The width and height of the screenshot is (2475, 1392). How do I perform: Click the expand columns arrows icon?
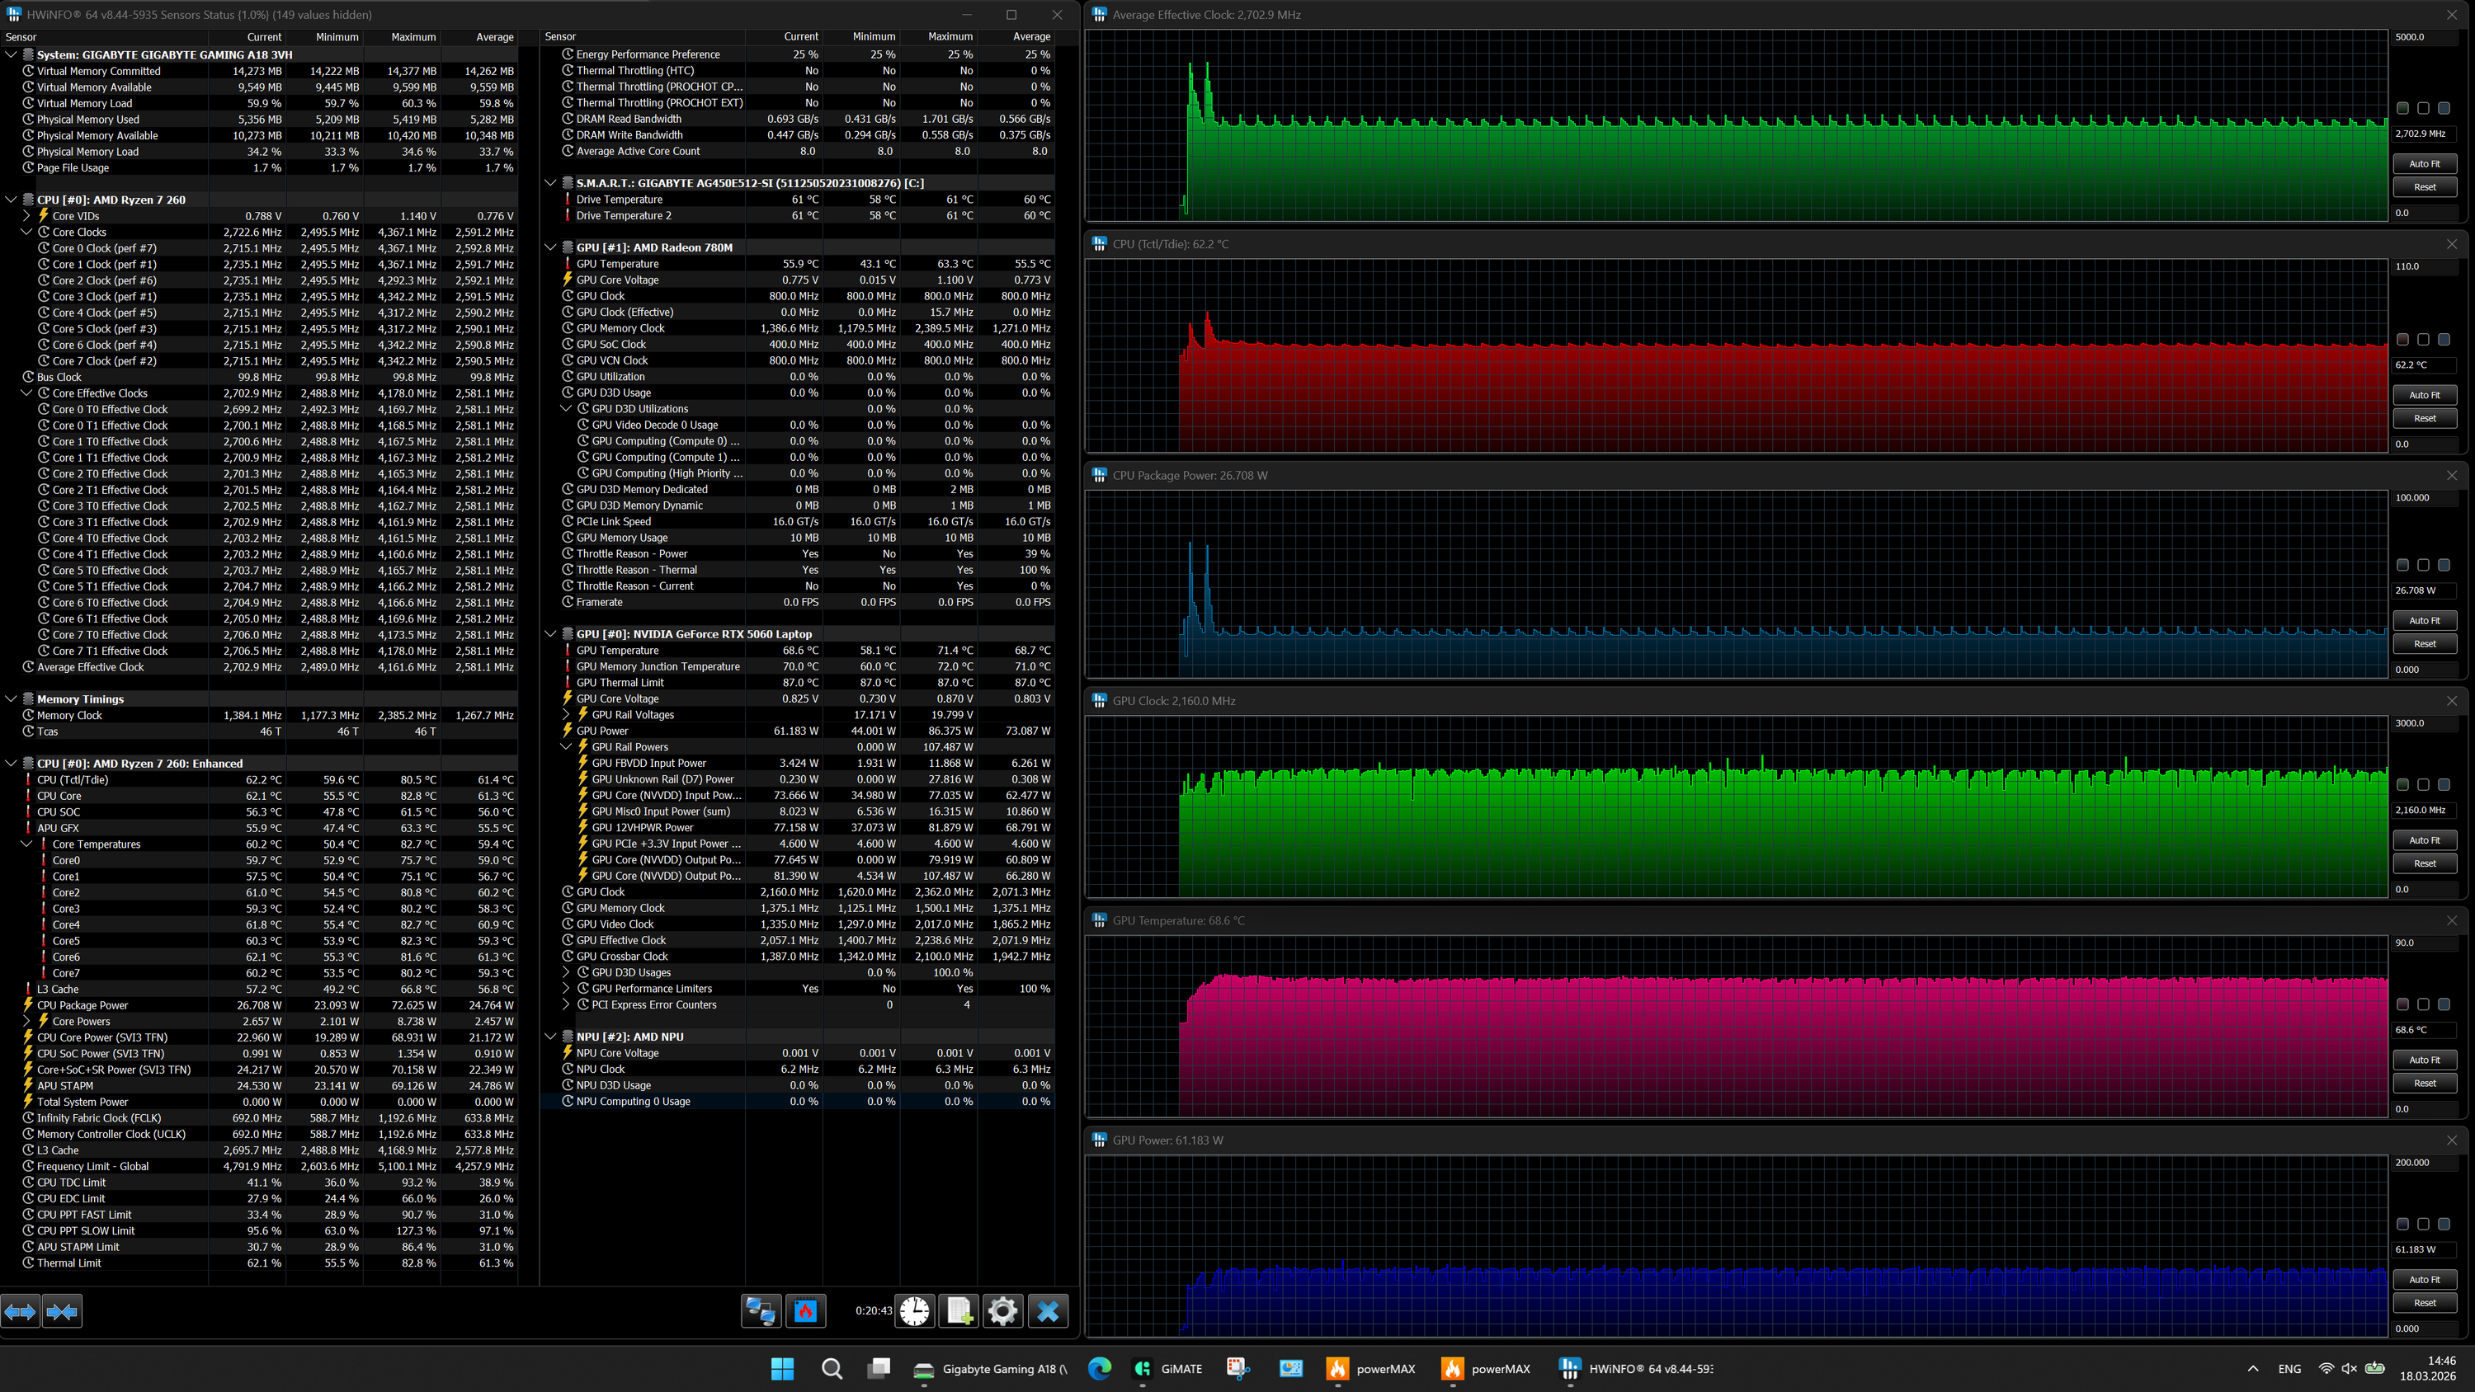20,1311
